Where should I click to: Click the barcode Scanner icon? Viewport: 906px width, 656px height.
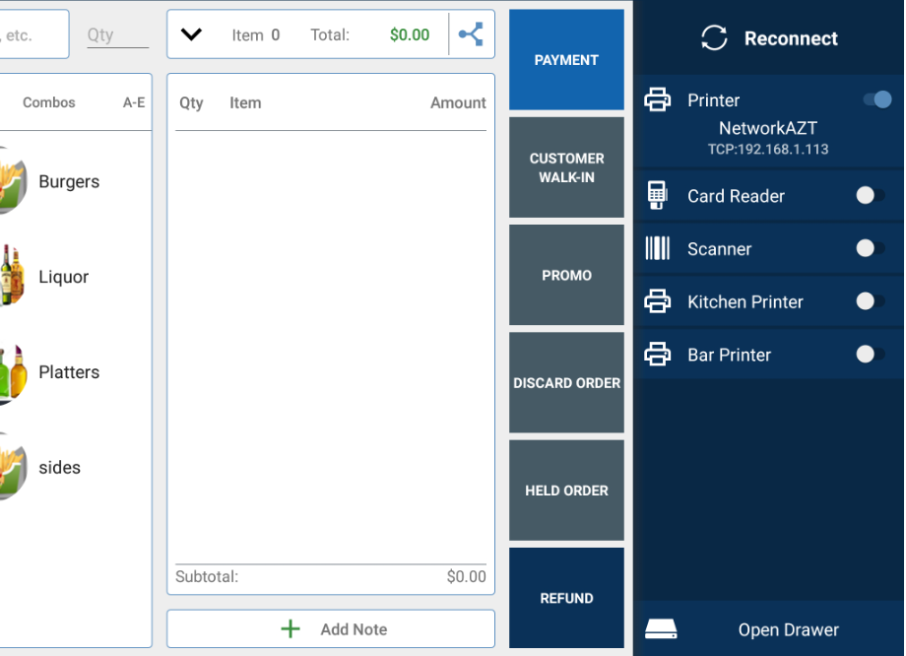(x=657, y=249)
